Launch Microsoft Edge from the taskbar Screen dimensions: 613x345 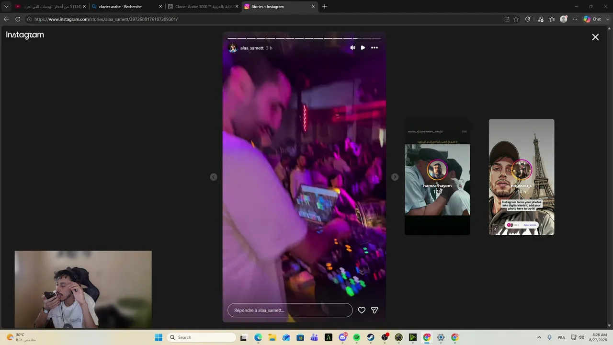point(258,337)
